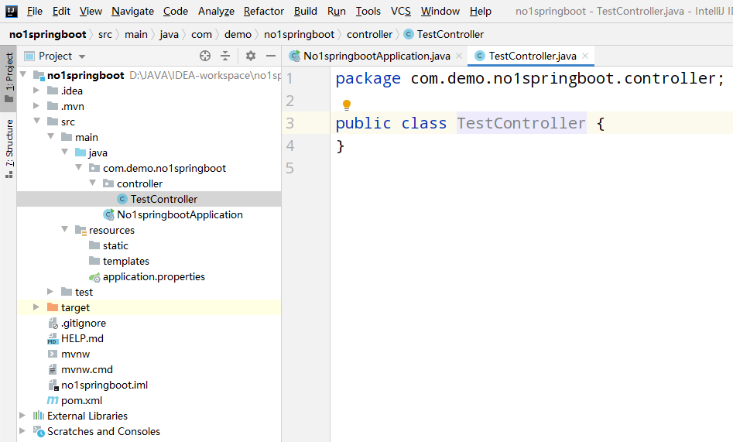The width and height of the screenshot is (733, 442).
Task: Expand the test folder
Action: click(x=50, y=291)
